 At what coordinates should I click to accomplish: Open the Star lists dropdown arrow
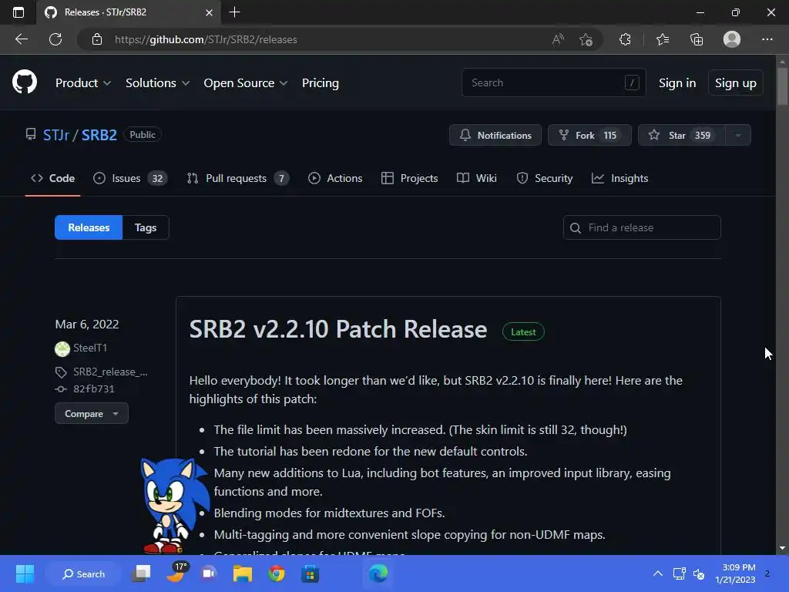738,135
